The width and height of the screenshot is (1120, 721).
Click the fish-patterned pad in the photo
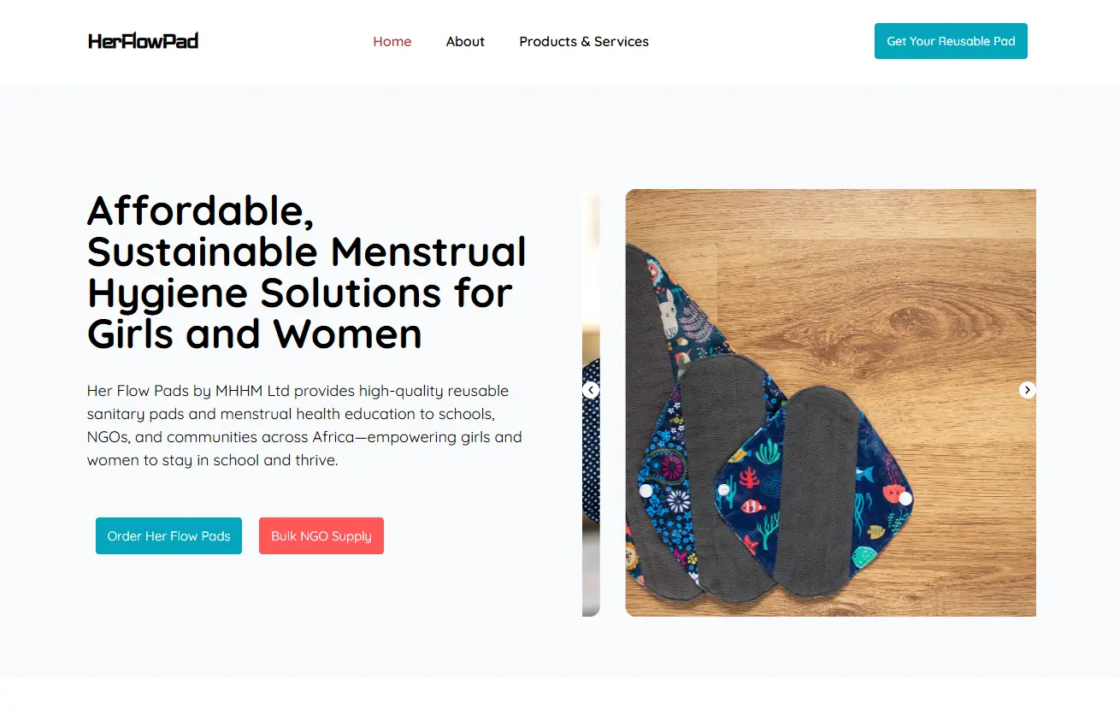(x=816, y=492)
